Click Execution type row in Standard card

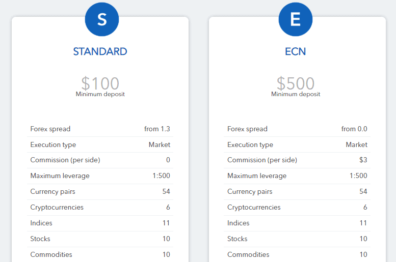100,144
